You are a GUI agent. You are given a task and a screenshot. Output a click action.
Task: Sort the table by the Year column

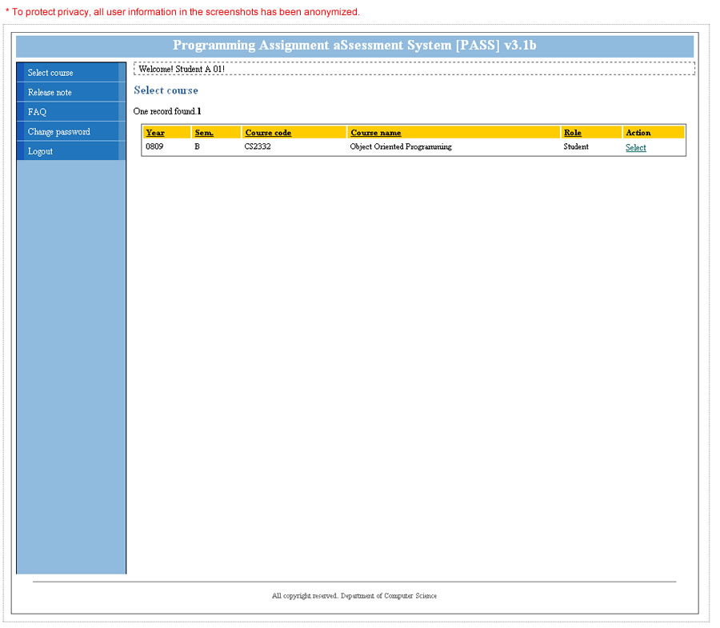pyautogui.click(x=155, y=133)
